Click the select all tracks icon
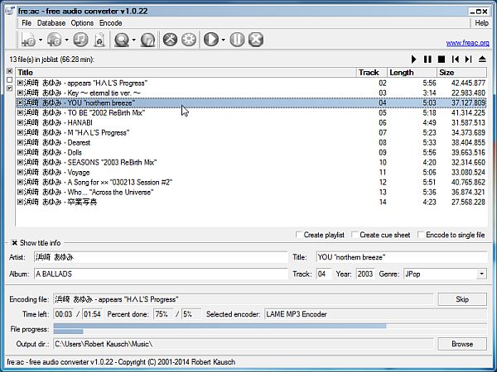The height and width of the screenshot is (372, 497). [9, 71]
